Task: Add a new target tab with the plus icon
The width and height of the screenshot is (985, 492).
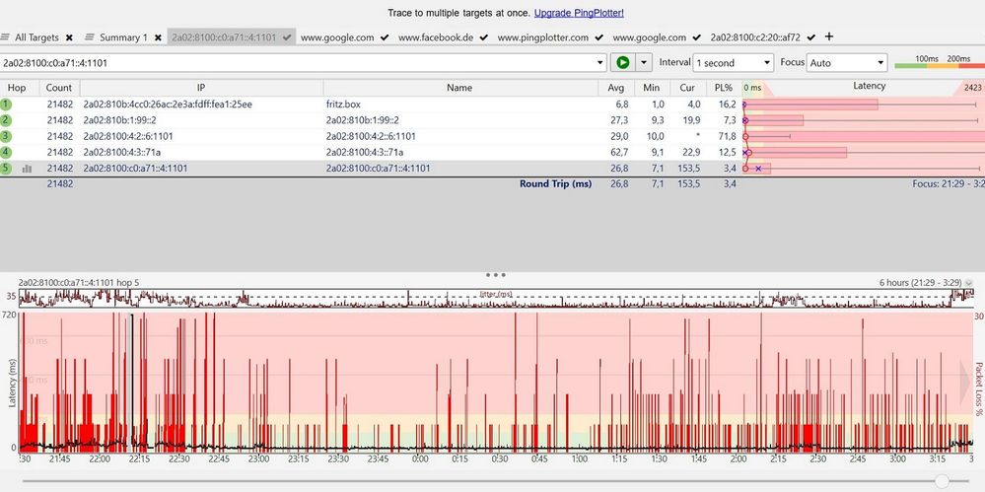Action: 828,36
